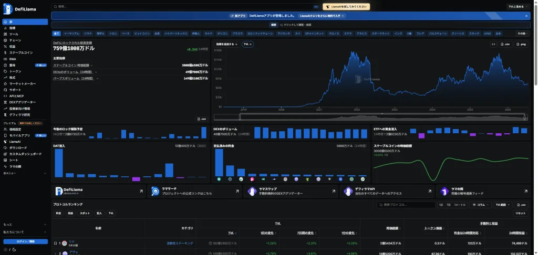Click the DefiLlama logo in the sidebar

tap(19, 9)
